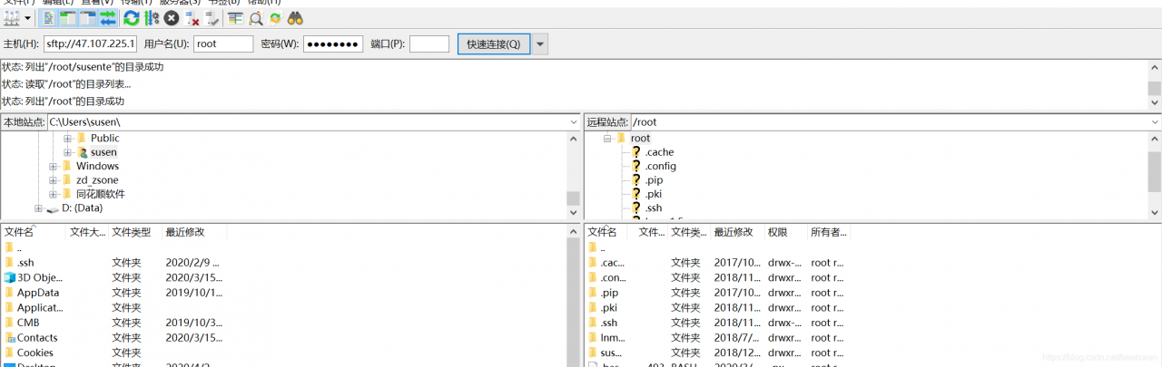
Task: Select the AppData folder in local list
Action: click(37, 293)
